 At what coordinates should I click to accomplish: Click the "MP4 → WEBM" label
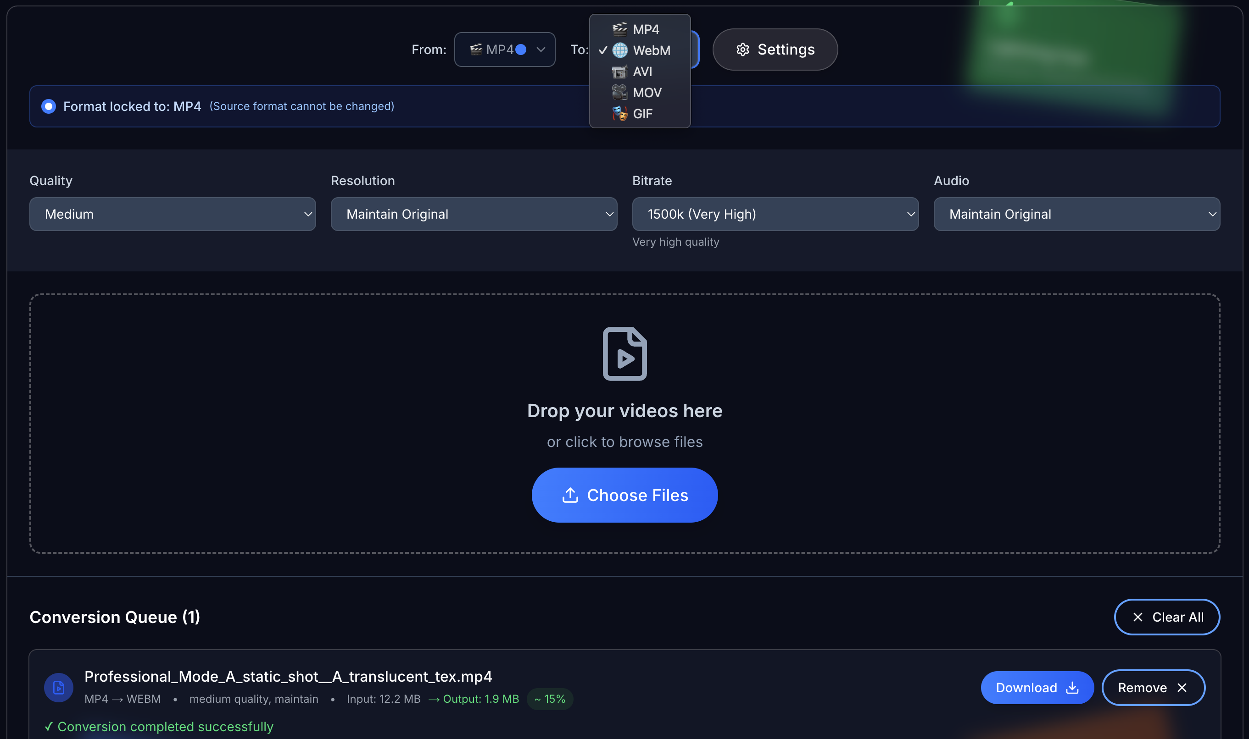pos(123,699)
